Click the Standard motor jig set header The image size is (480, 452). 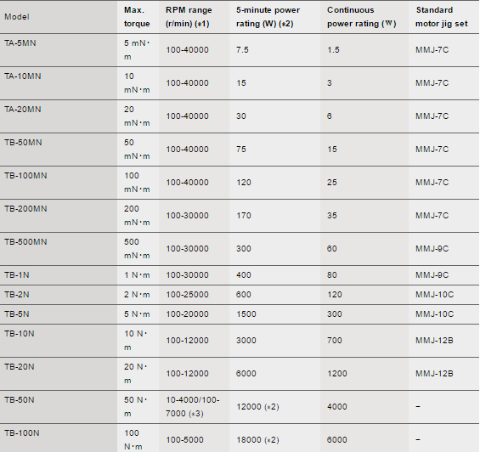tap(442, 16)
